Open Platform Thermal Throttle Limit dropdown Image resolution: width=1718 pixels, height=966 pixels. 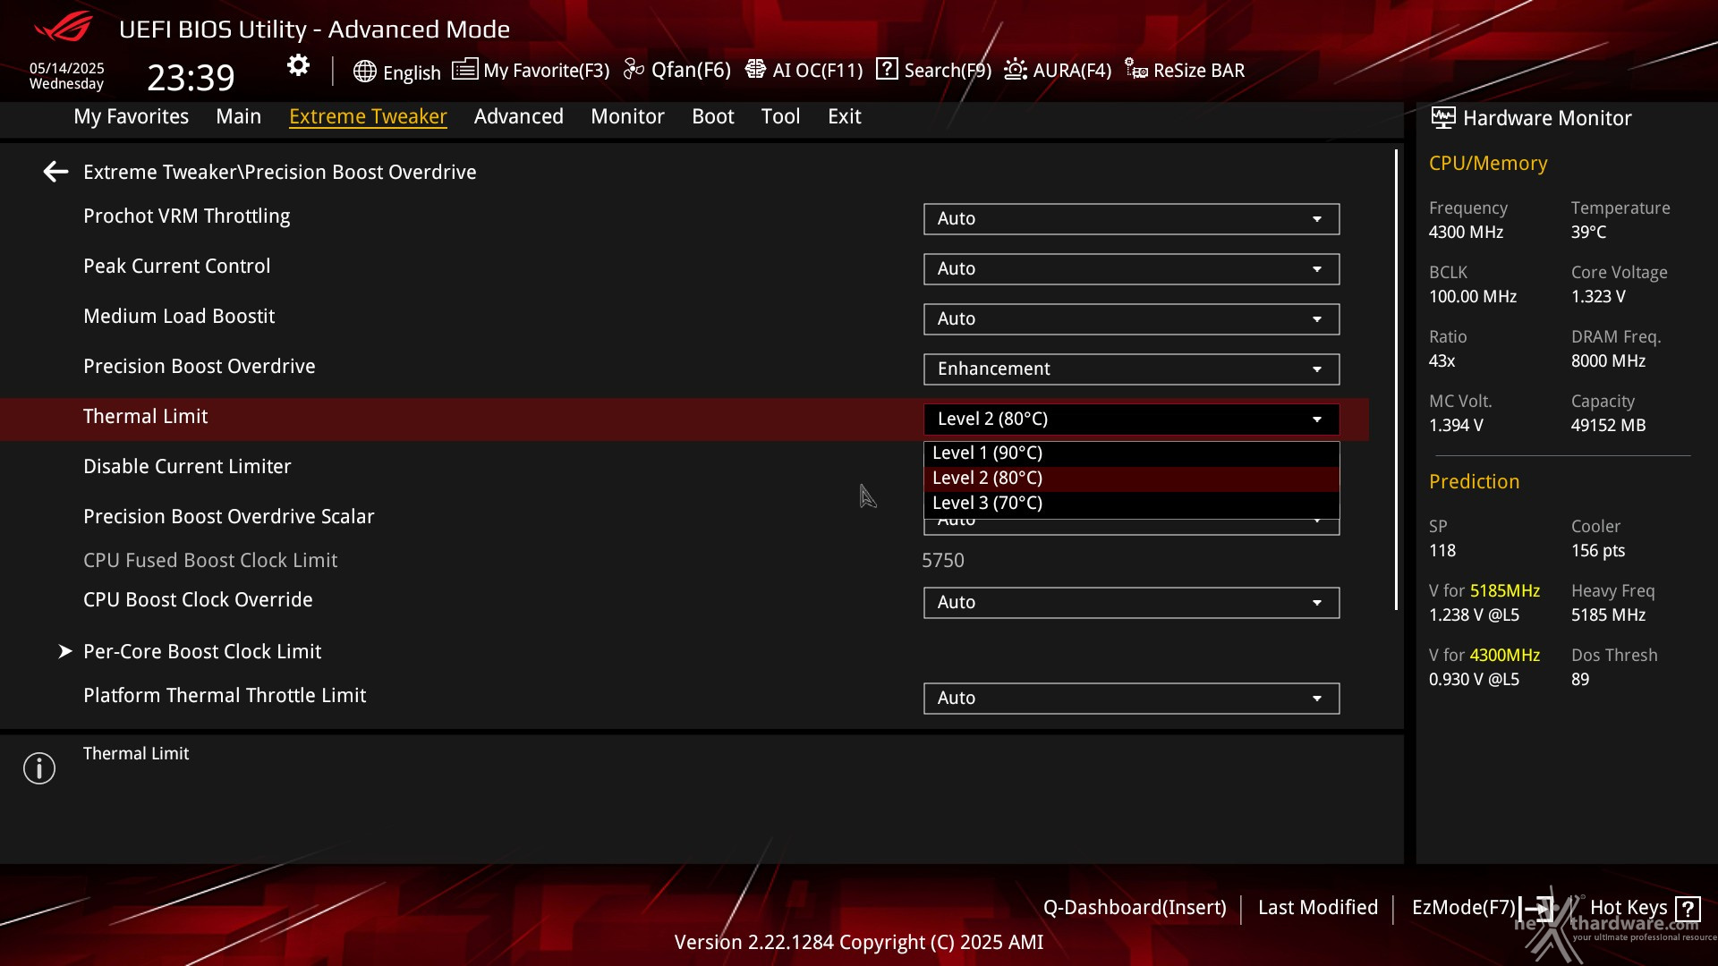(1131, 699)
